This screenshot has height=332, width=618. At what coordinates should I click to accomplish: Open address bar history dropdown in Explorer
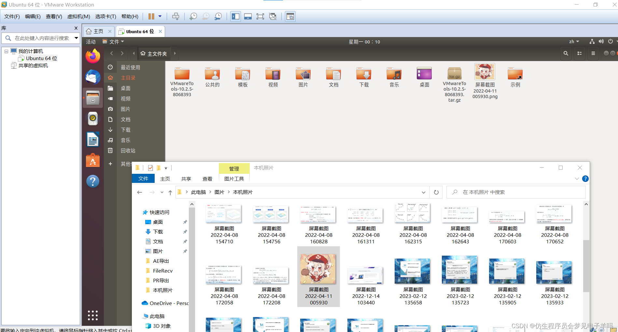pyautogui.click(x=423, y=192)
